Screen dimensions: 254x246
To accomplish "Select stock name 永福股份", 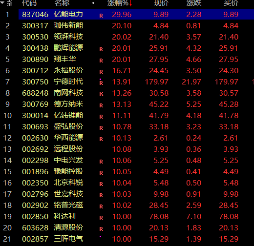I will coord(68,70).
